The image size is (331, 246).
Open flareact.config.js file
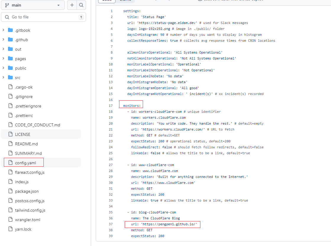tap(30, 172)
